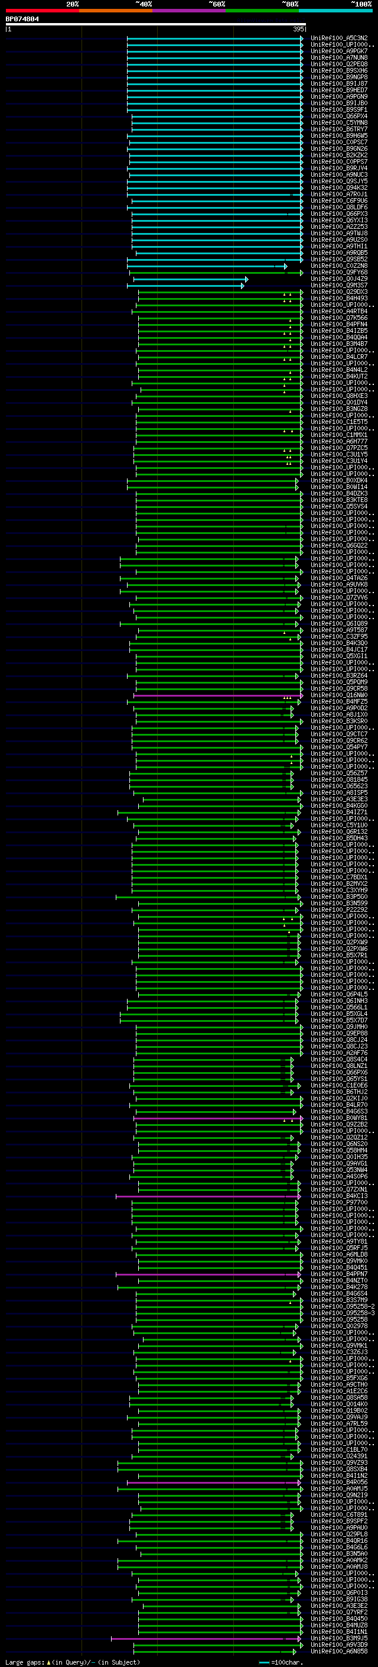The image size is (378, 1667).
Task: Click the purple alignment bar for UniRef100_Q16NW0
Action: [218, 695]
